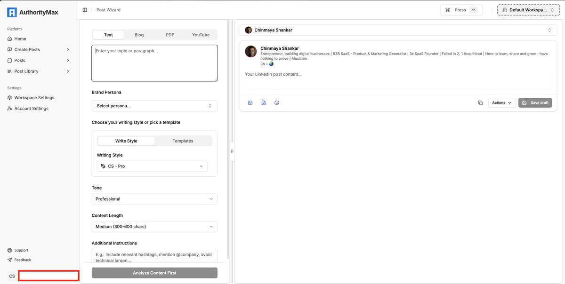This screenshot has width=565, height=284.
Task: Click the Home icon in the sidebar
Action: coord(10,39)
